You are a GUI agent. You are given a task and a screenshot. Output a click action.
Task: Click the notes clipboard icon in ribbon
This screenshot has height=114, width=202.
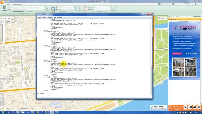pos(85,9)
